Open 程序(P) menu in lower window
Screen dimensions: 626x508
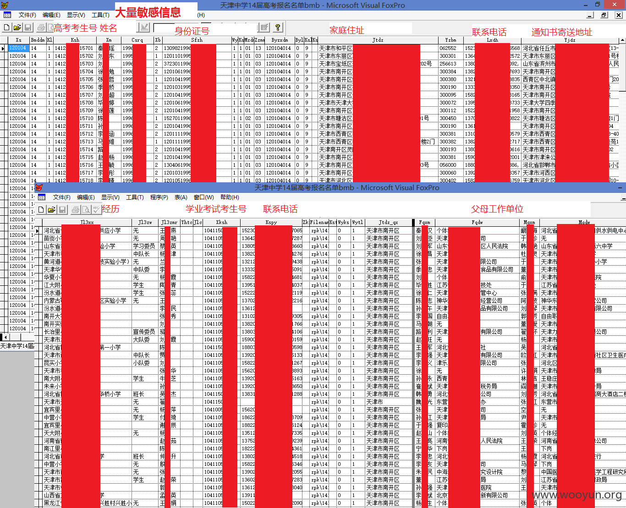(x=159, y=197)
